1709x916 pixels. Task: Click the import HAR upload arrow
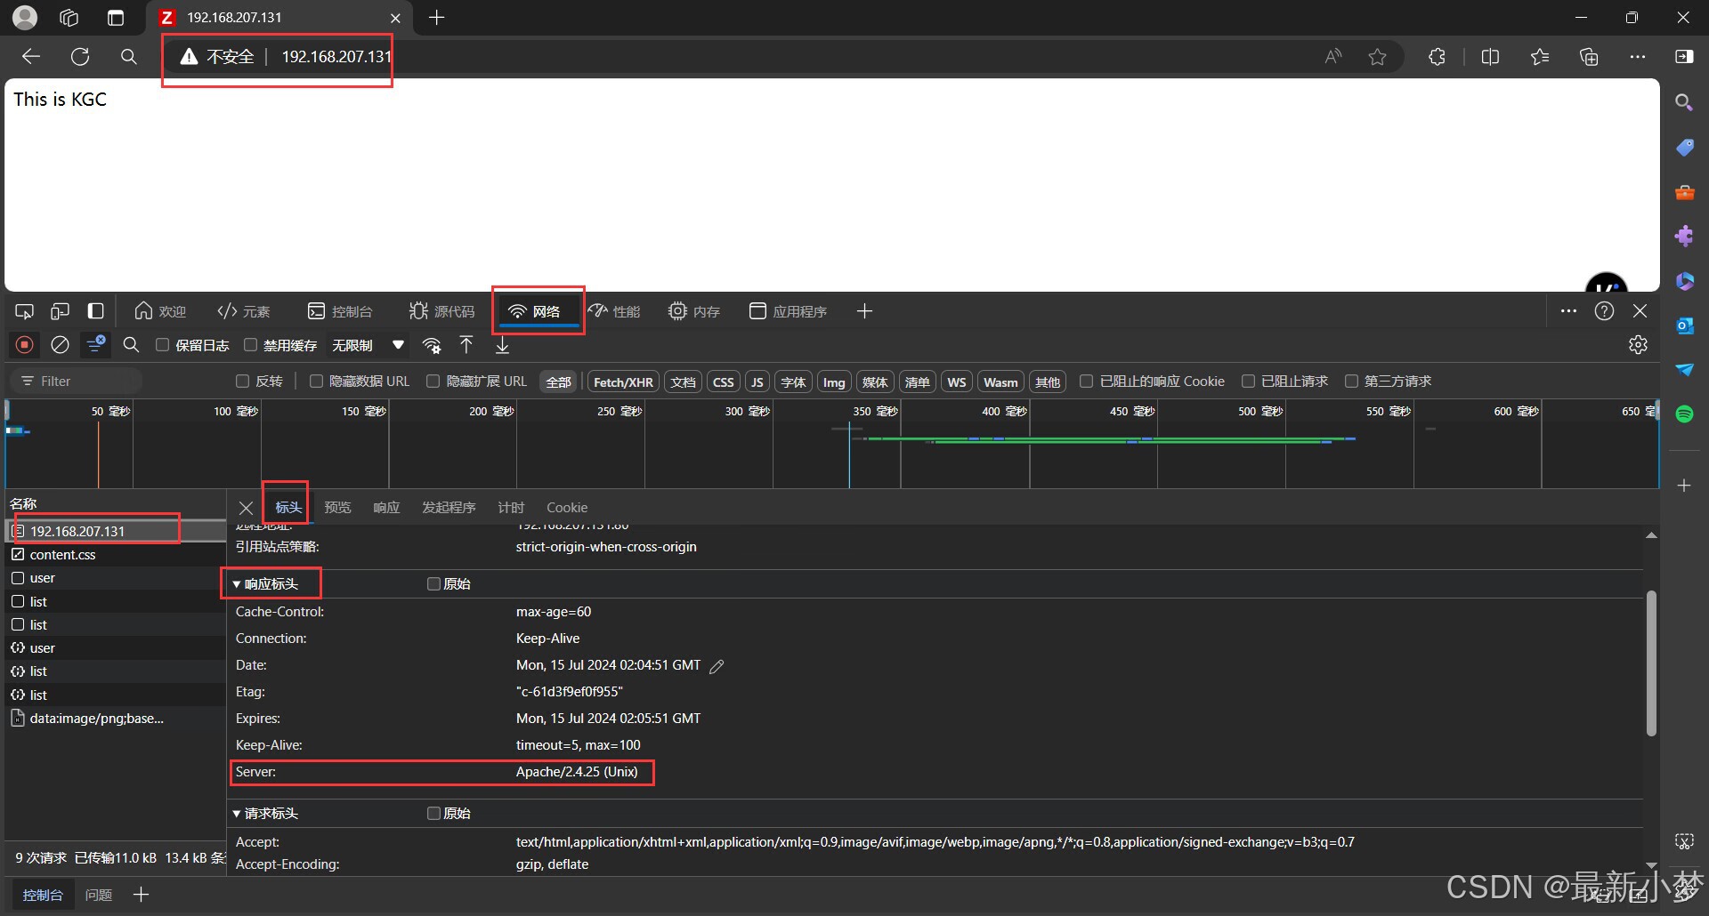[x=466, y=345]
